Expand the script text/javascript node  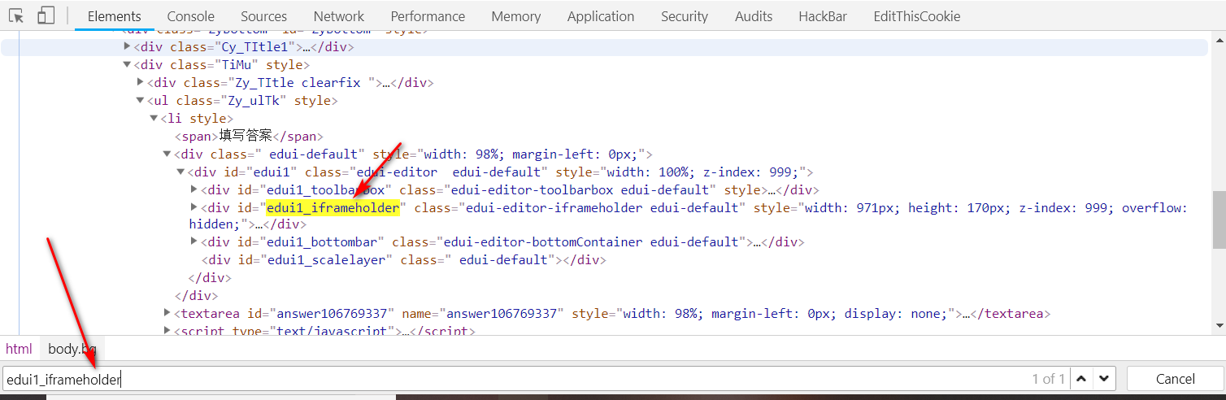(167, 331)
